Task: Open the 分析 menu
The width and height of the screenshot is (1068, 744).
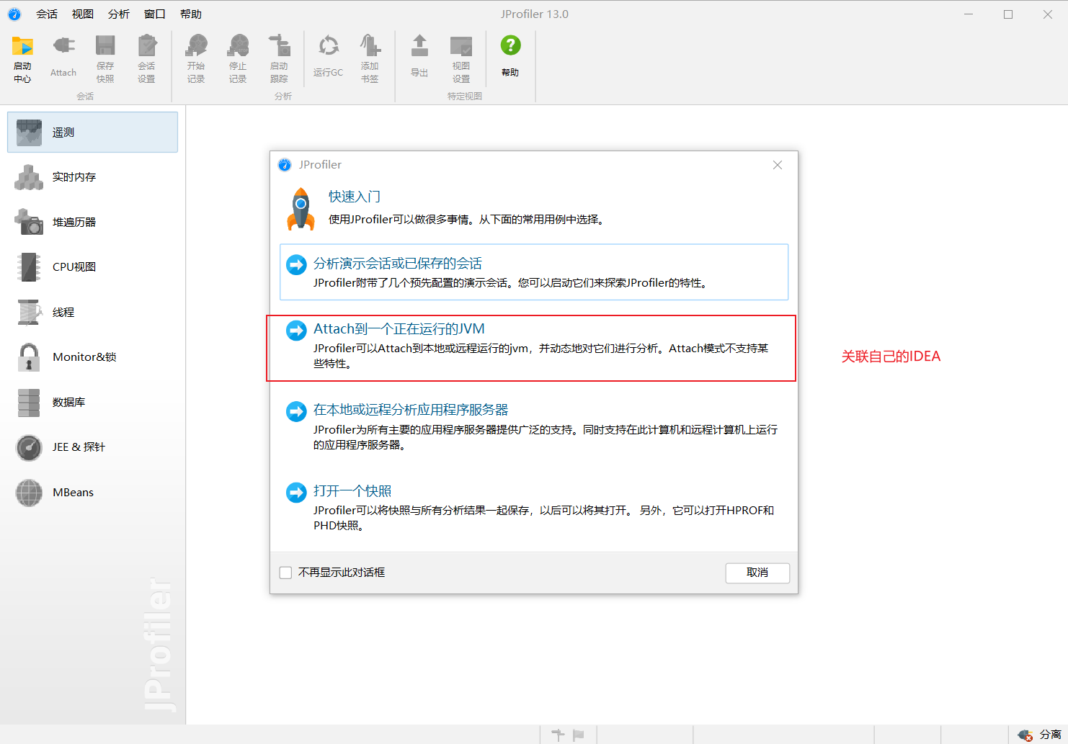Action: pos(119,14)
